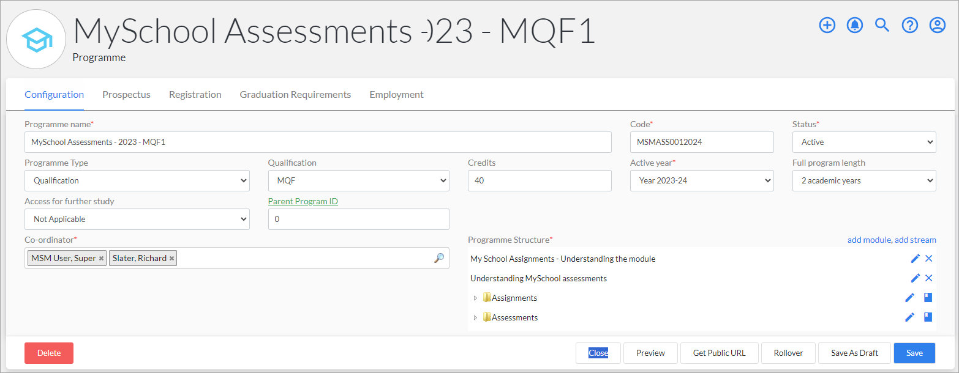Click the graduation cap programme logo
This screenshot has width=959, height=373.
coord(36,40)
